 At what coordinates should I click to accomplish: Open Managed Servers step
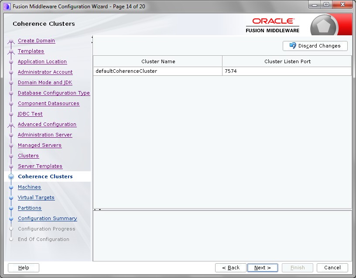tap(40, 145)
